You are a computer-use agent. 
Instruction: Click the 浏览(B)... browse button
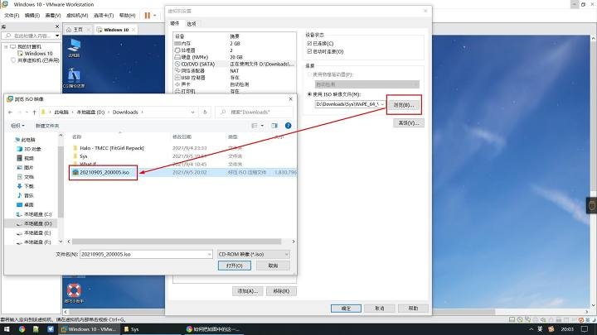pyautogui.click(x=404, y=105)
